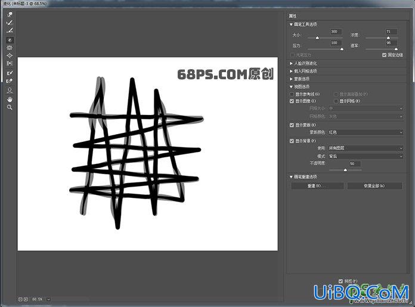Expand the Load Mesh Options section

pos(291,71)
